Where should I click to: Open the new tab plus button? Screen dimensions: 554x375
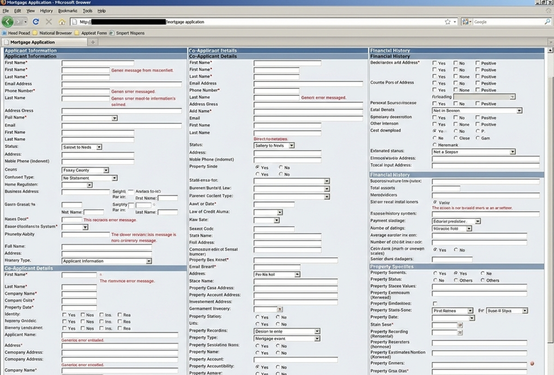(x=92, y=42)
